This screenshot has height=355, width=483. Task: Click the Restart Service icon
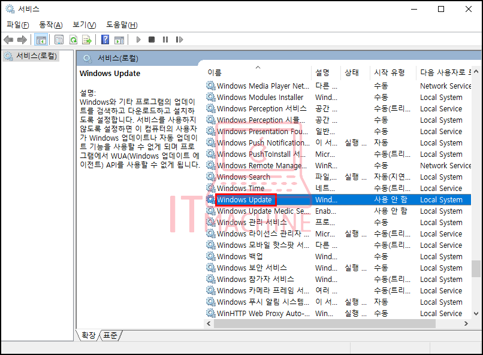[x=179, y=40]
